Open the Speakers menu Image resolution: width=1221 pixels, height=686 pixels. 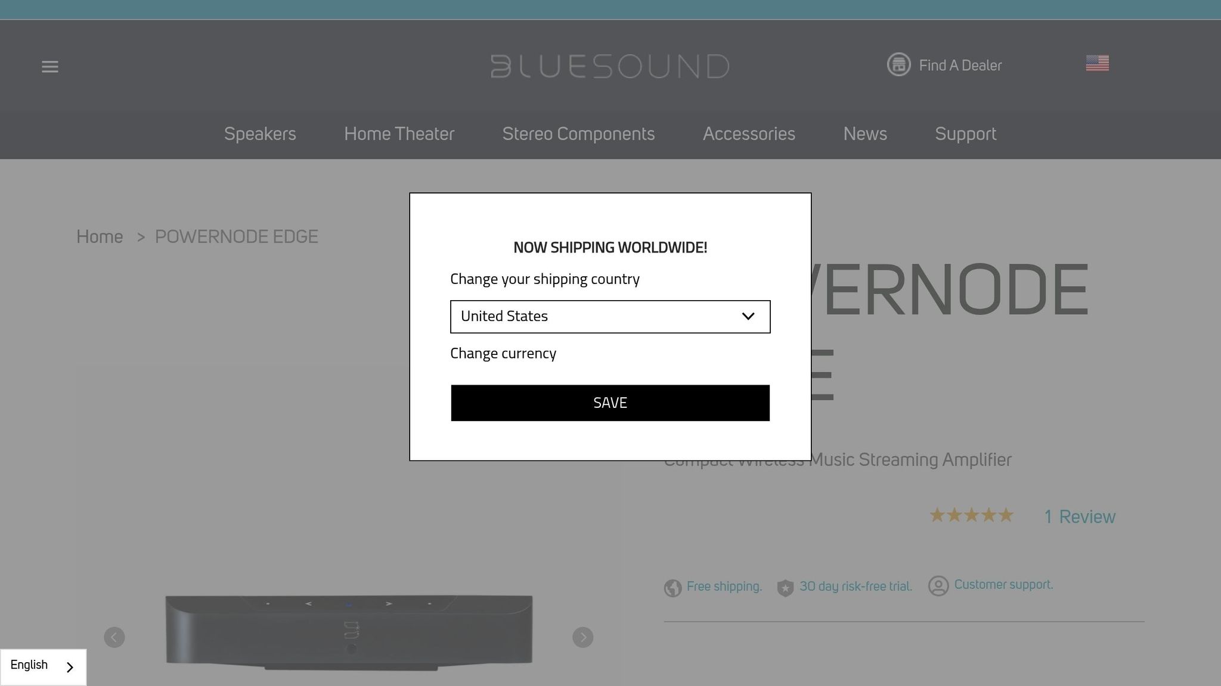coord(260,134)
